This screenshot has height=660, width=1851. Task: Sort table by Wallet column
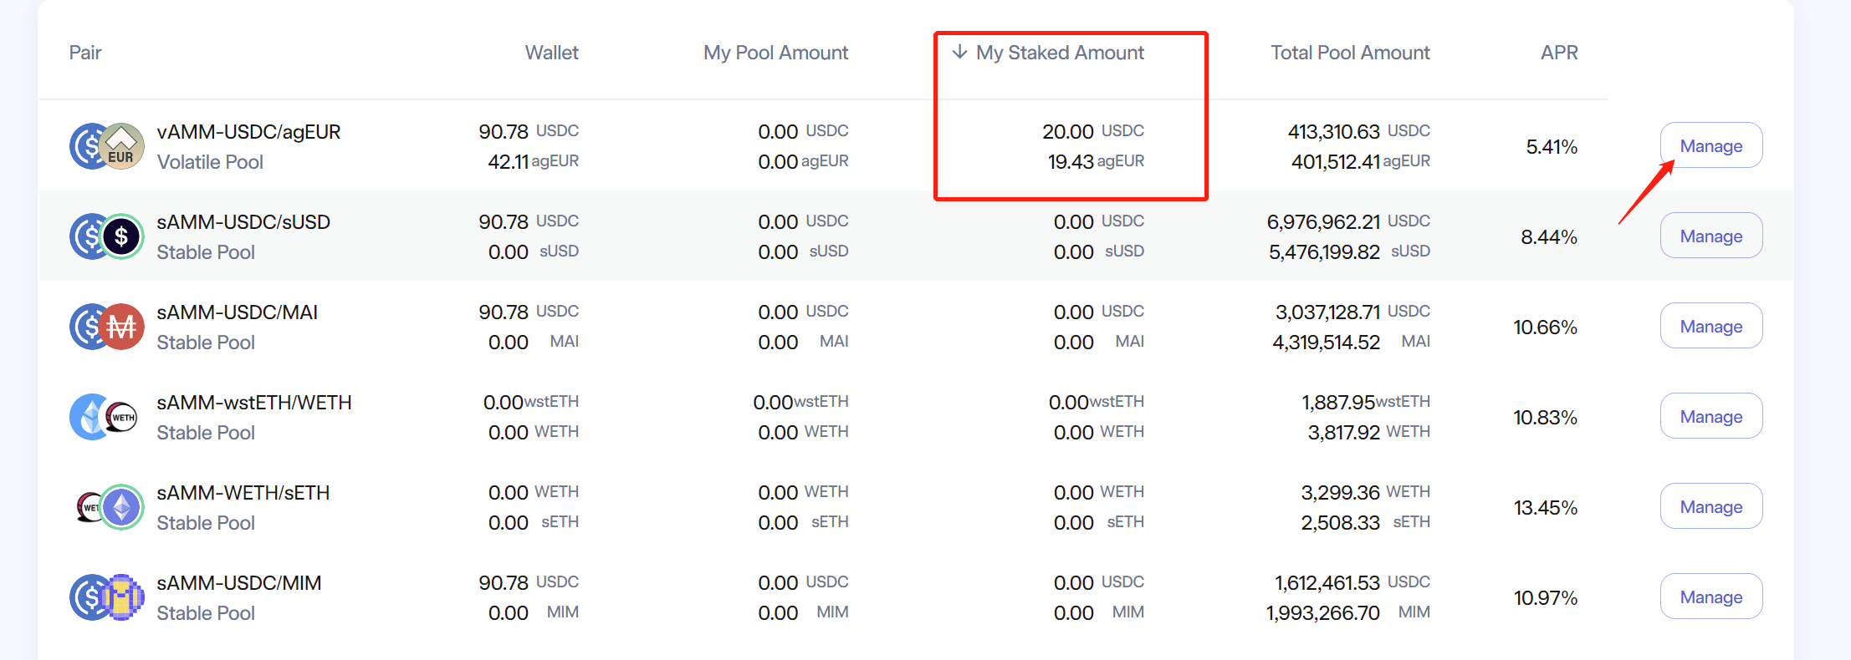tap(551, 53)
